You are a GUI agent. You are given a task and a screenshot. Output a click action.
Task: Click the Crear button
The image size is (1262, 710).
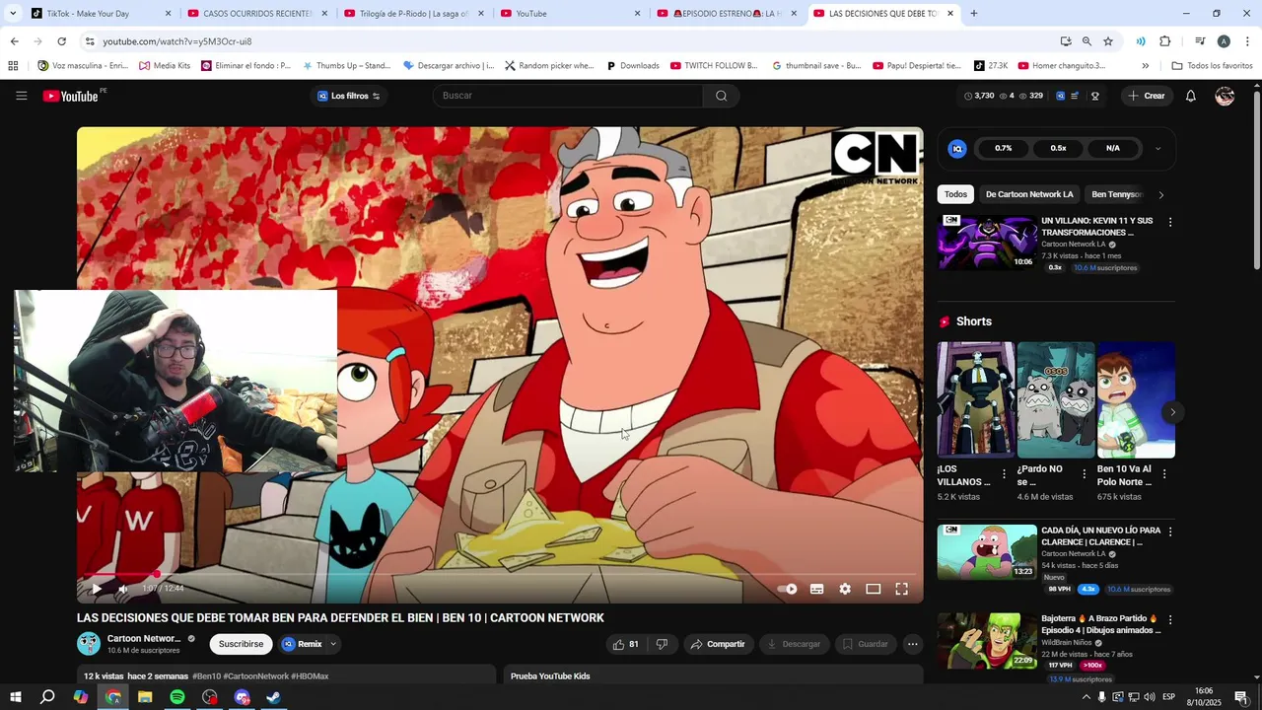coord(1147,96)
